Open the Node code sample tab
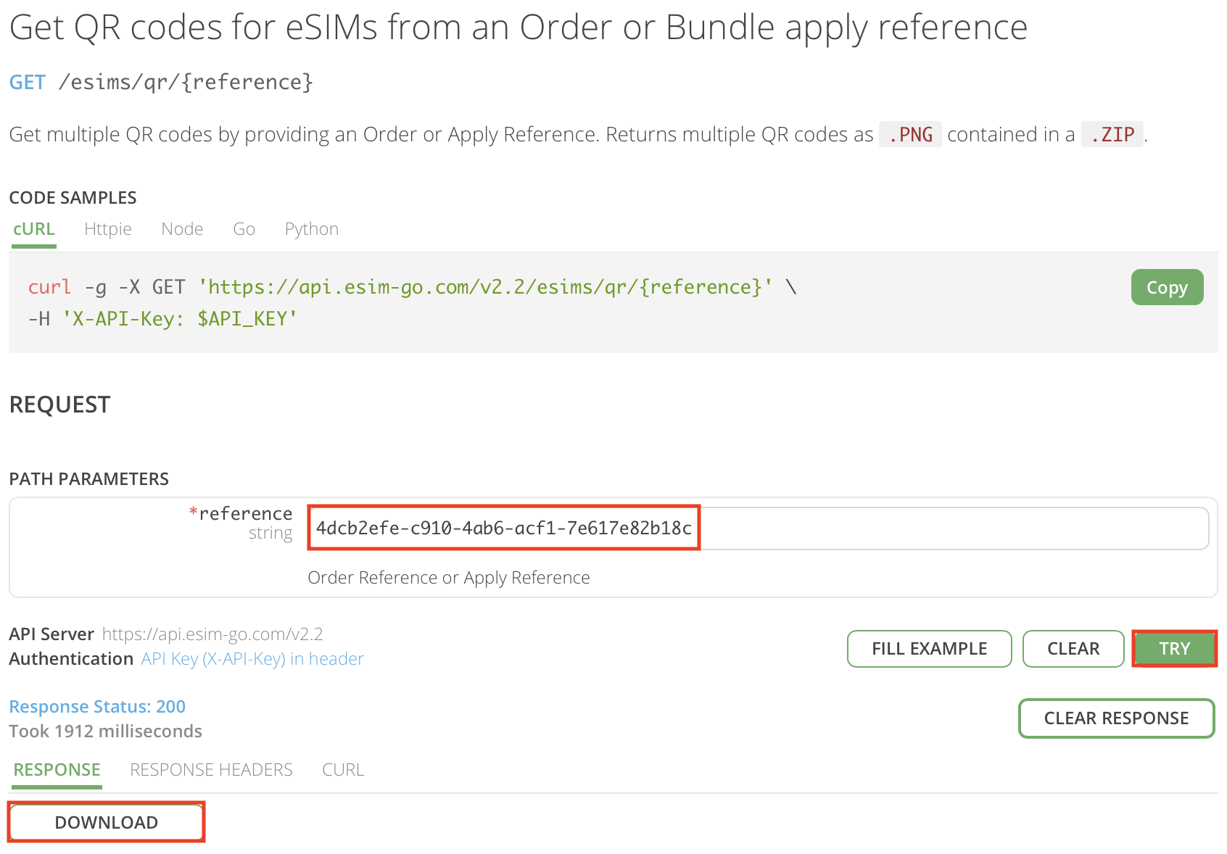This screenshot has width=1227, height=854. coord(182,229)
